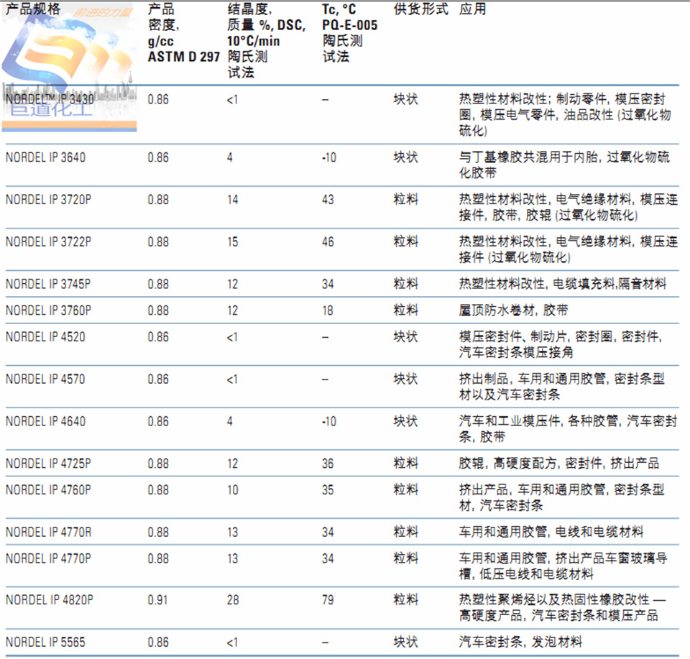Screen dimensions: 690x659
Task: Select the NORDEL IP 4725P product name
Action: (48, 464)
